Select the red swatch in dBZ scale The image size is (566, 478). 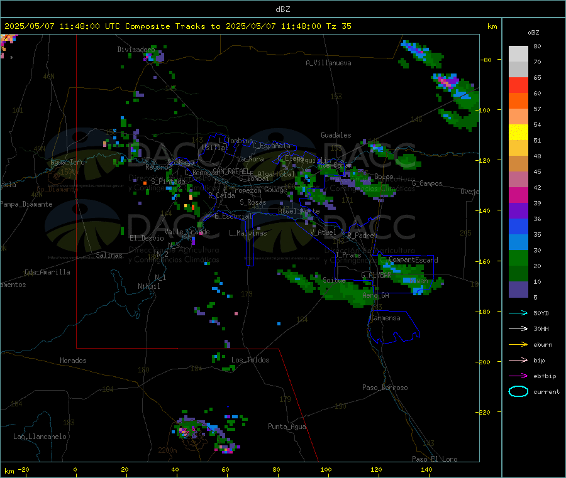click(x=518, y=85)
